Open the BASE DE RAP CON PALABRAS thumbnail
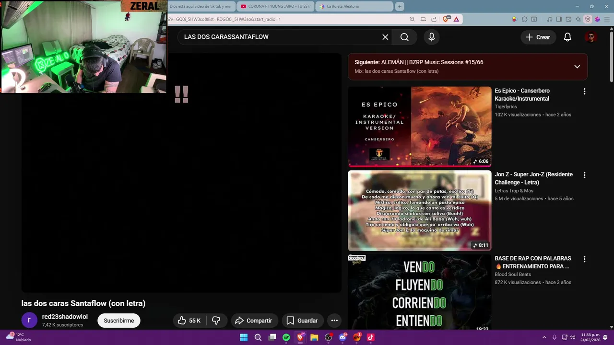The image size is (614, 345). pyautogui.click(x=420, y=292)
